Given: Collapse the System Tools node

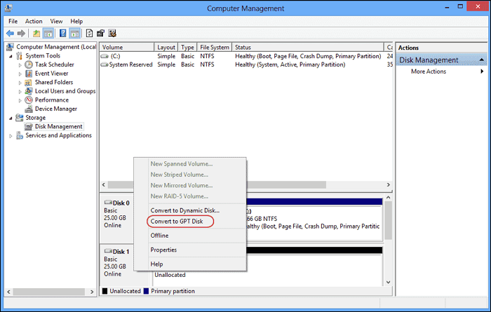Looking at the screenshot, I should click(11, 56).
